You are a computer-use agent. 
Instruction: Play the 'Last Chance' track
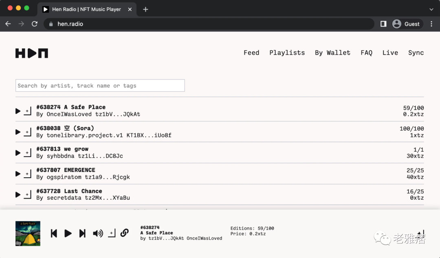pos(18,195)
